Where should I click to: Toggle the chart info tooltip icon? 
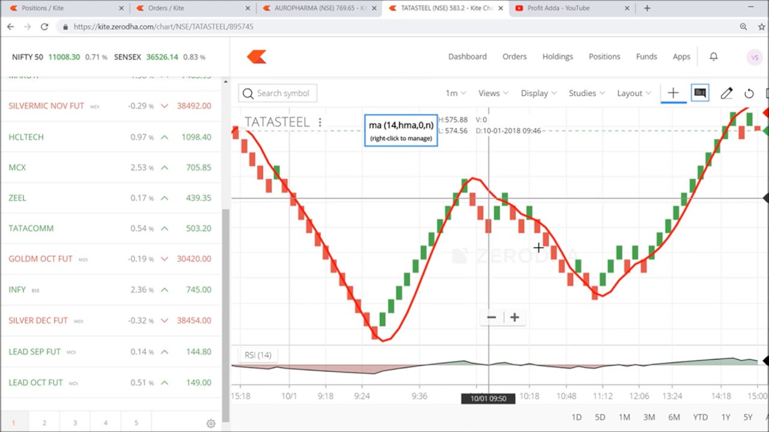700,93
